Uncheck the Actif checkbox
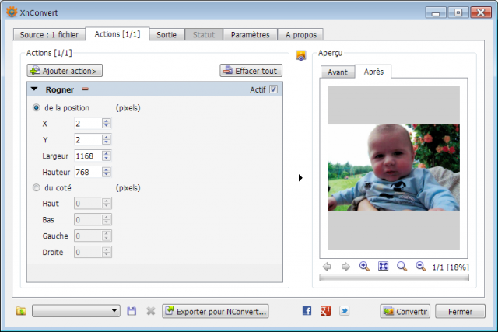This screenshot has width=498, height=332. (x=273, y=89)
